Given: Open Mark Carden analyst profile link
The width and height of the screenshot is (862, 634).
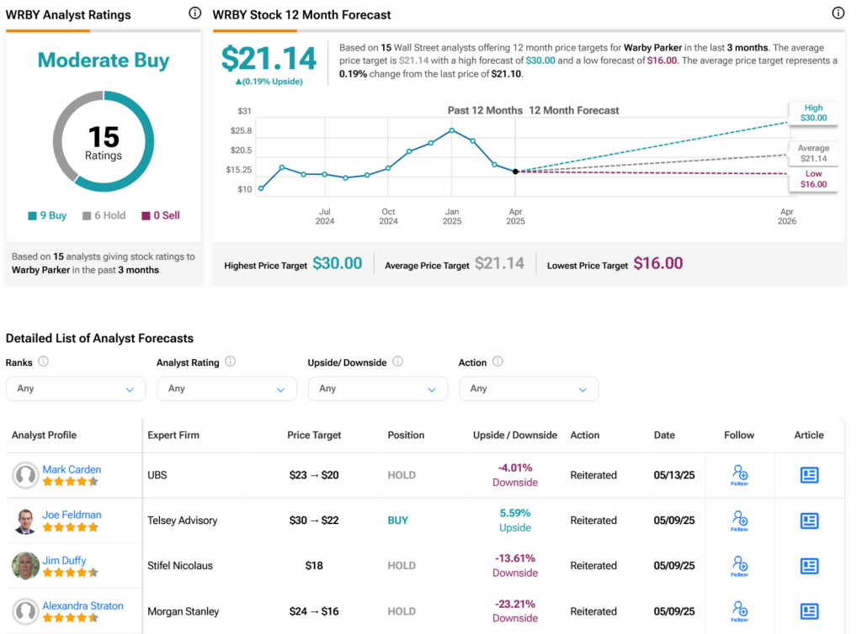Looking at the screenshot, I should (72, 469).
